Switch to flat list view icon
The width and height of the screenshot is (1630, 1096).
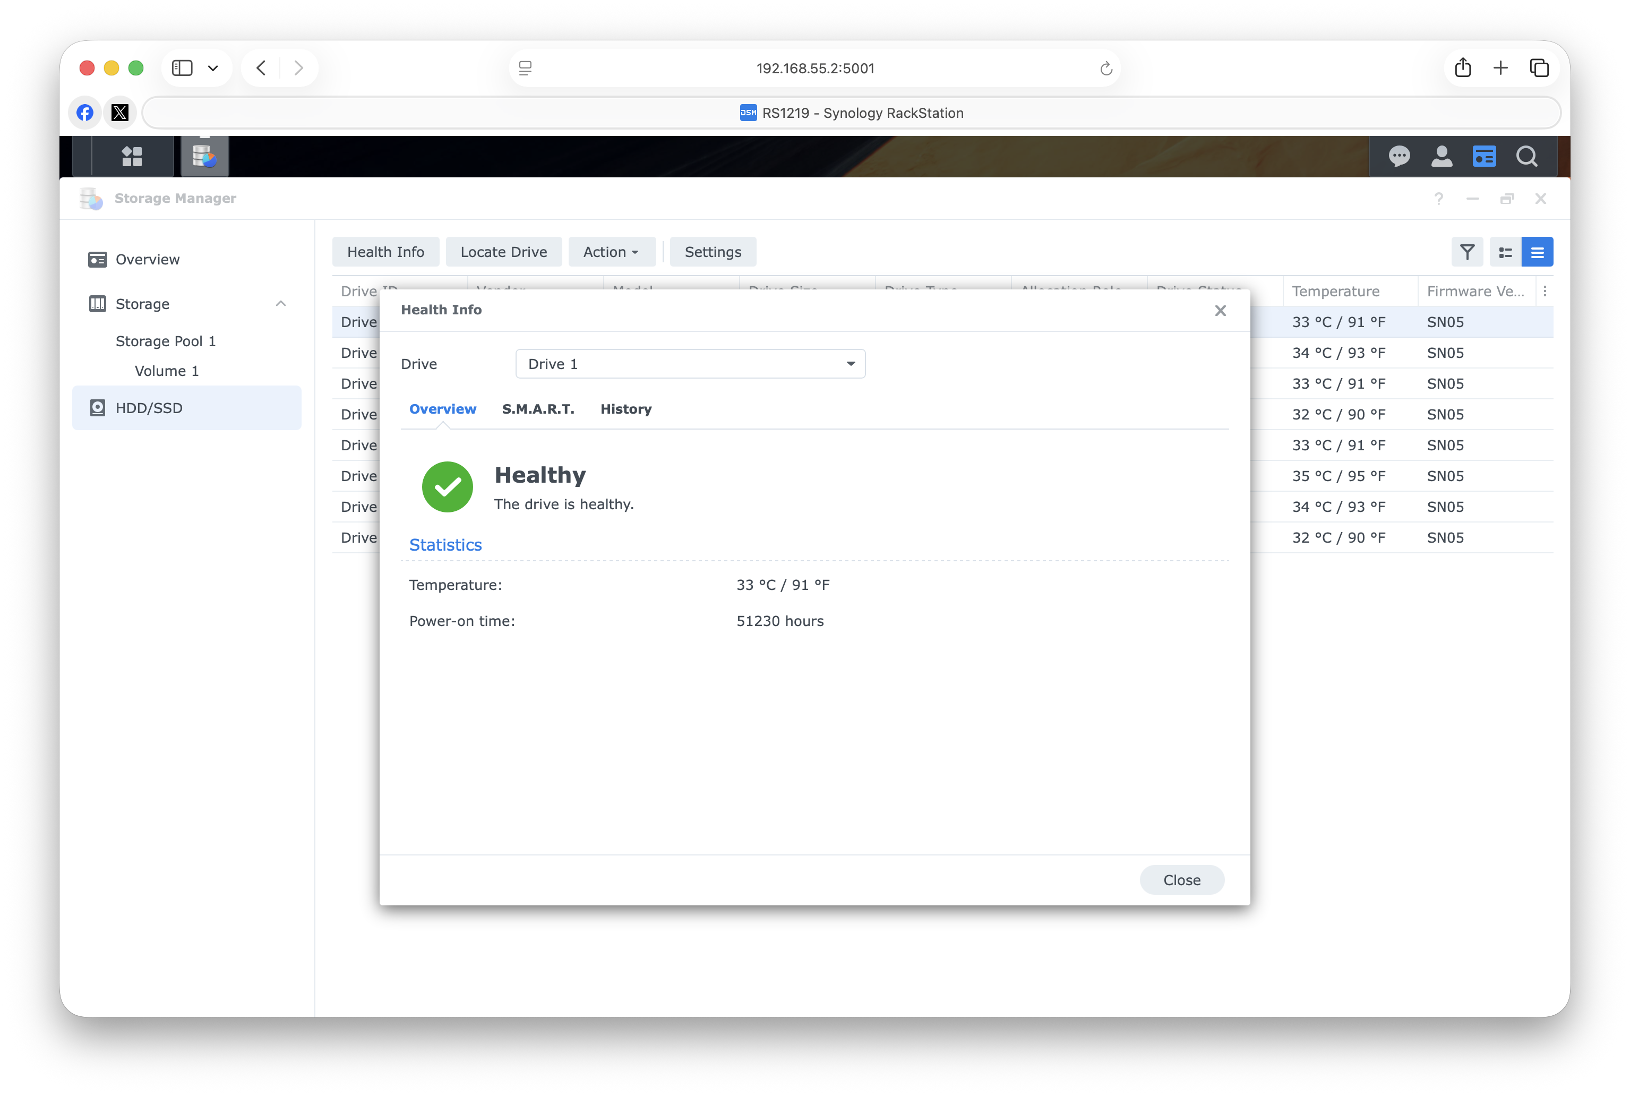(1537, 252)
